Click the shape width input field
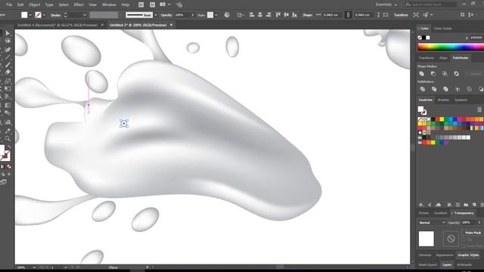484x272 pixels. tap(332, 15)
